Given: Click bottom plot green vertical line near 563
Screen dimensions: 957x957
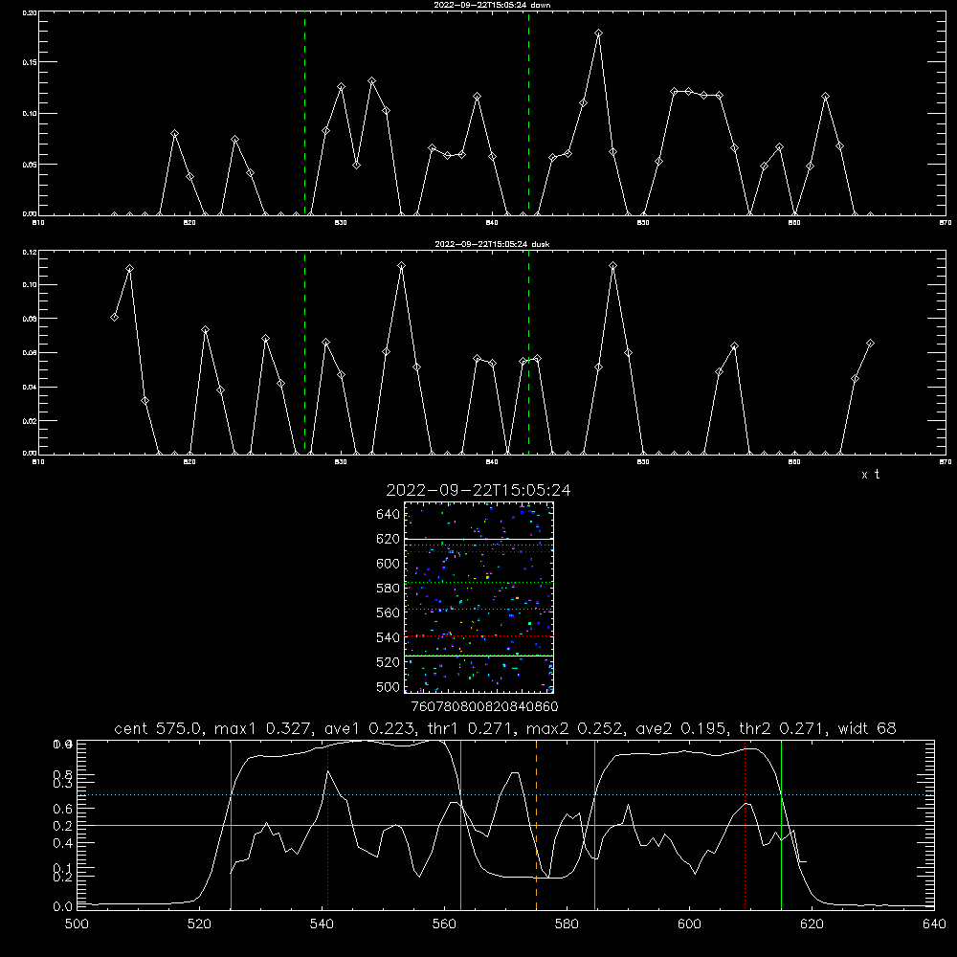Looking at the screenshot, I should pyautogui.click(x=461, y=825).
